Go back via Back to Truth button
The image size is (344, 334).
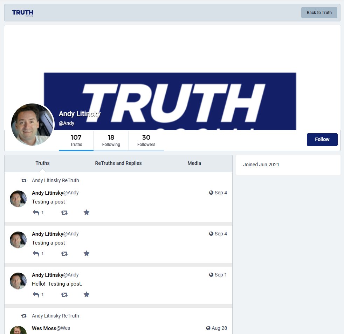pyautogui.click(x=319, y=13)
